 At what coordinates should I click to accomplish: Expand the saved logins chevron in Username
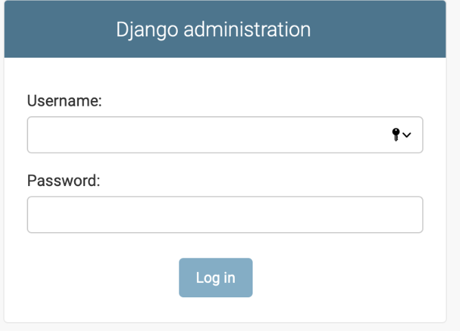coord(406,135)
